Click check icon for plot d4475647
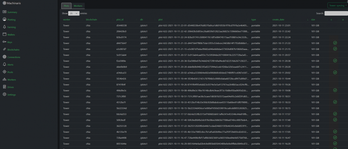The width and height of the screenshot is (348, 149). [x=335, y=43]
